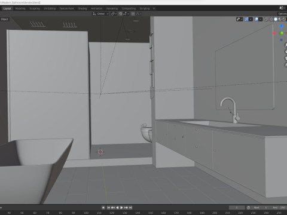Open the Object menu in viewport header

click(5, 19)
